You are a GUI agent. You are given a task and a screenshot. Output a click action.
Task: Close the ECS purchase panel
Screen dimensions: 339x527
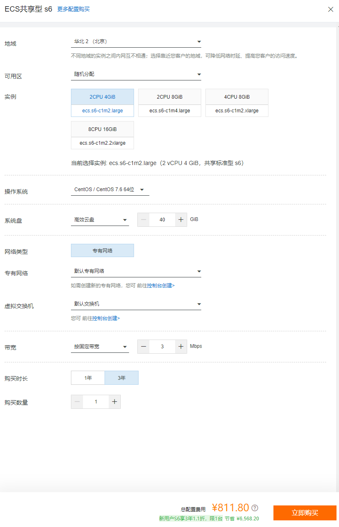click(331, 9)
